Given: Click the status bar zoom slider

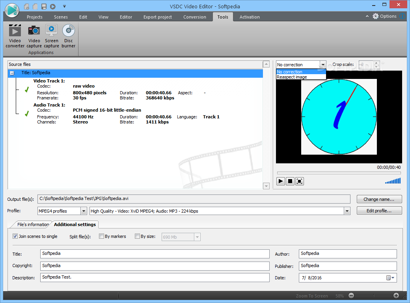Looking at the screenshot, I should coord(374,296).
